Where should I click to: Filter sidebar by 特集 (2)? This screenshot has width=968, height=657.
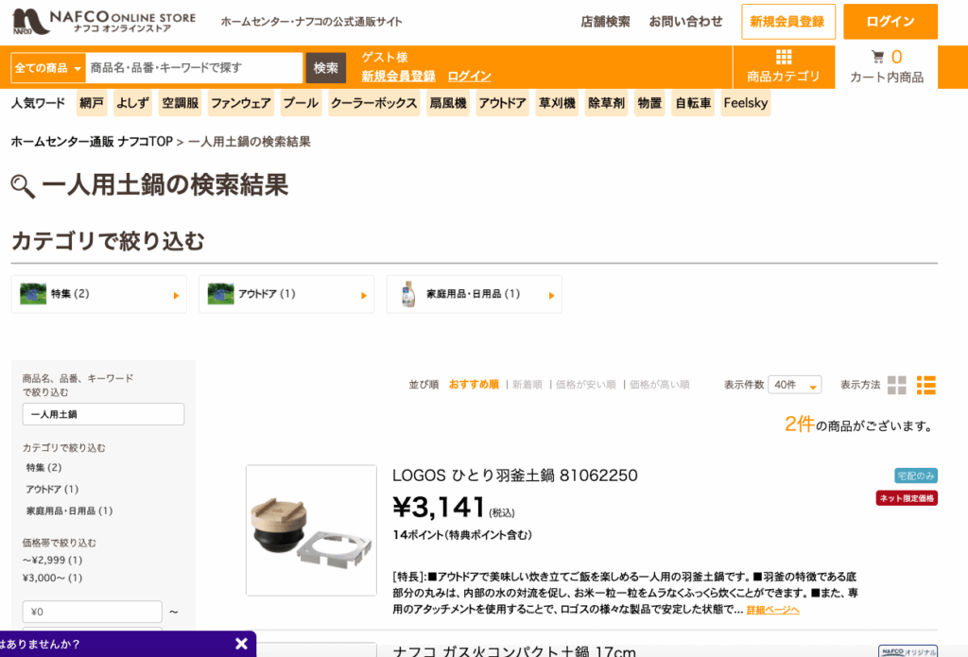pos(43,467)
